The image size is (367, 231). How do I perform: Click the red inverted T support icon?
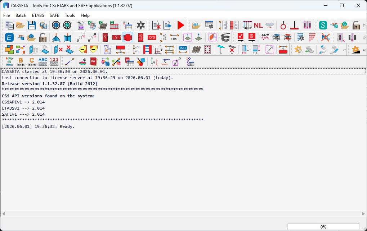pos(294,25)
